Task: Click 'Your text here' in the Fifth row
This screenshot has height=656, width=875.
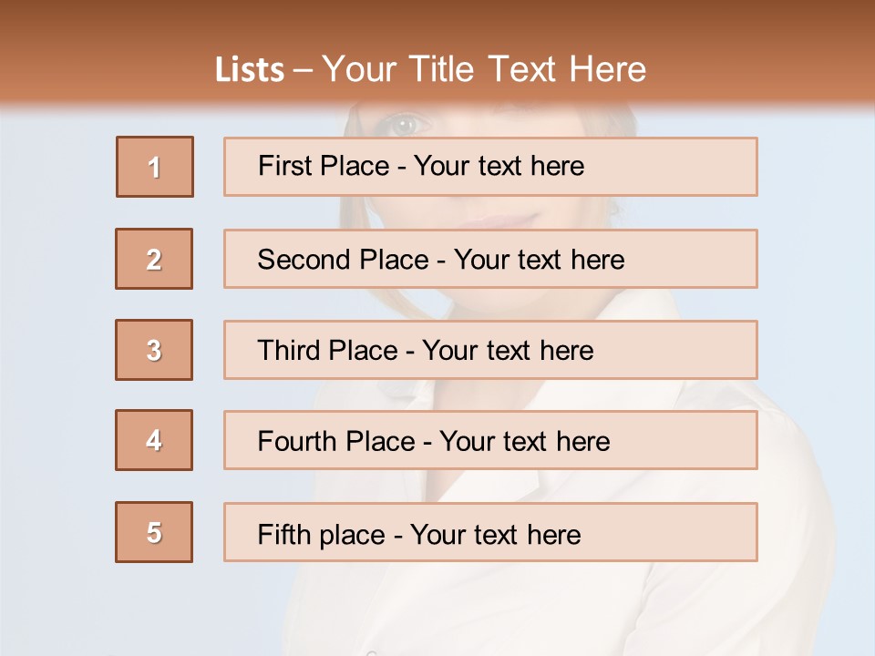Action: click(495, 534)
